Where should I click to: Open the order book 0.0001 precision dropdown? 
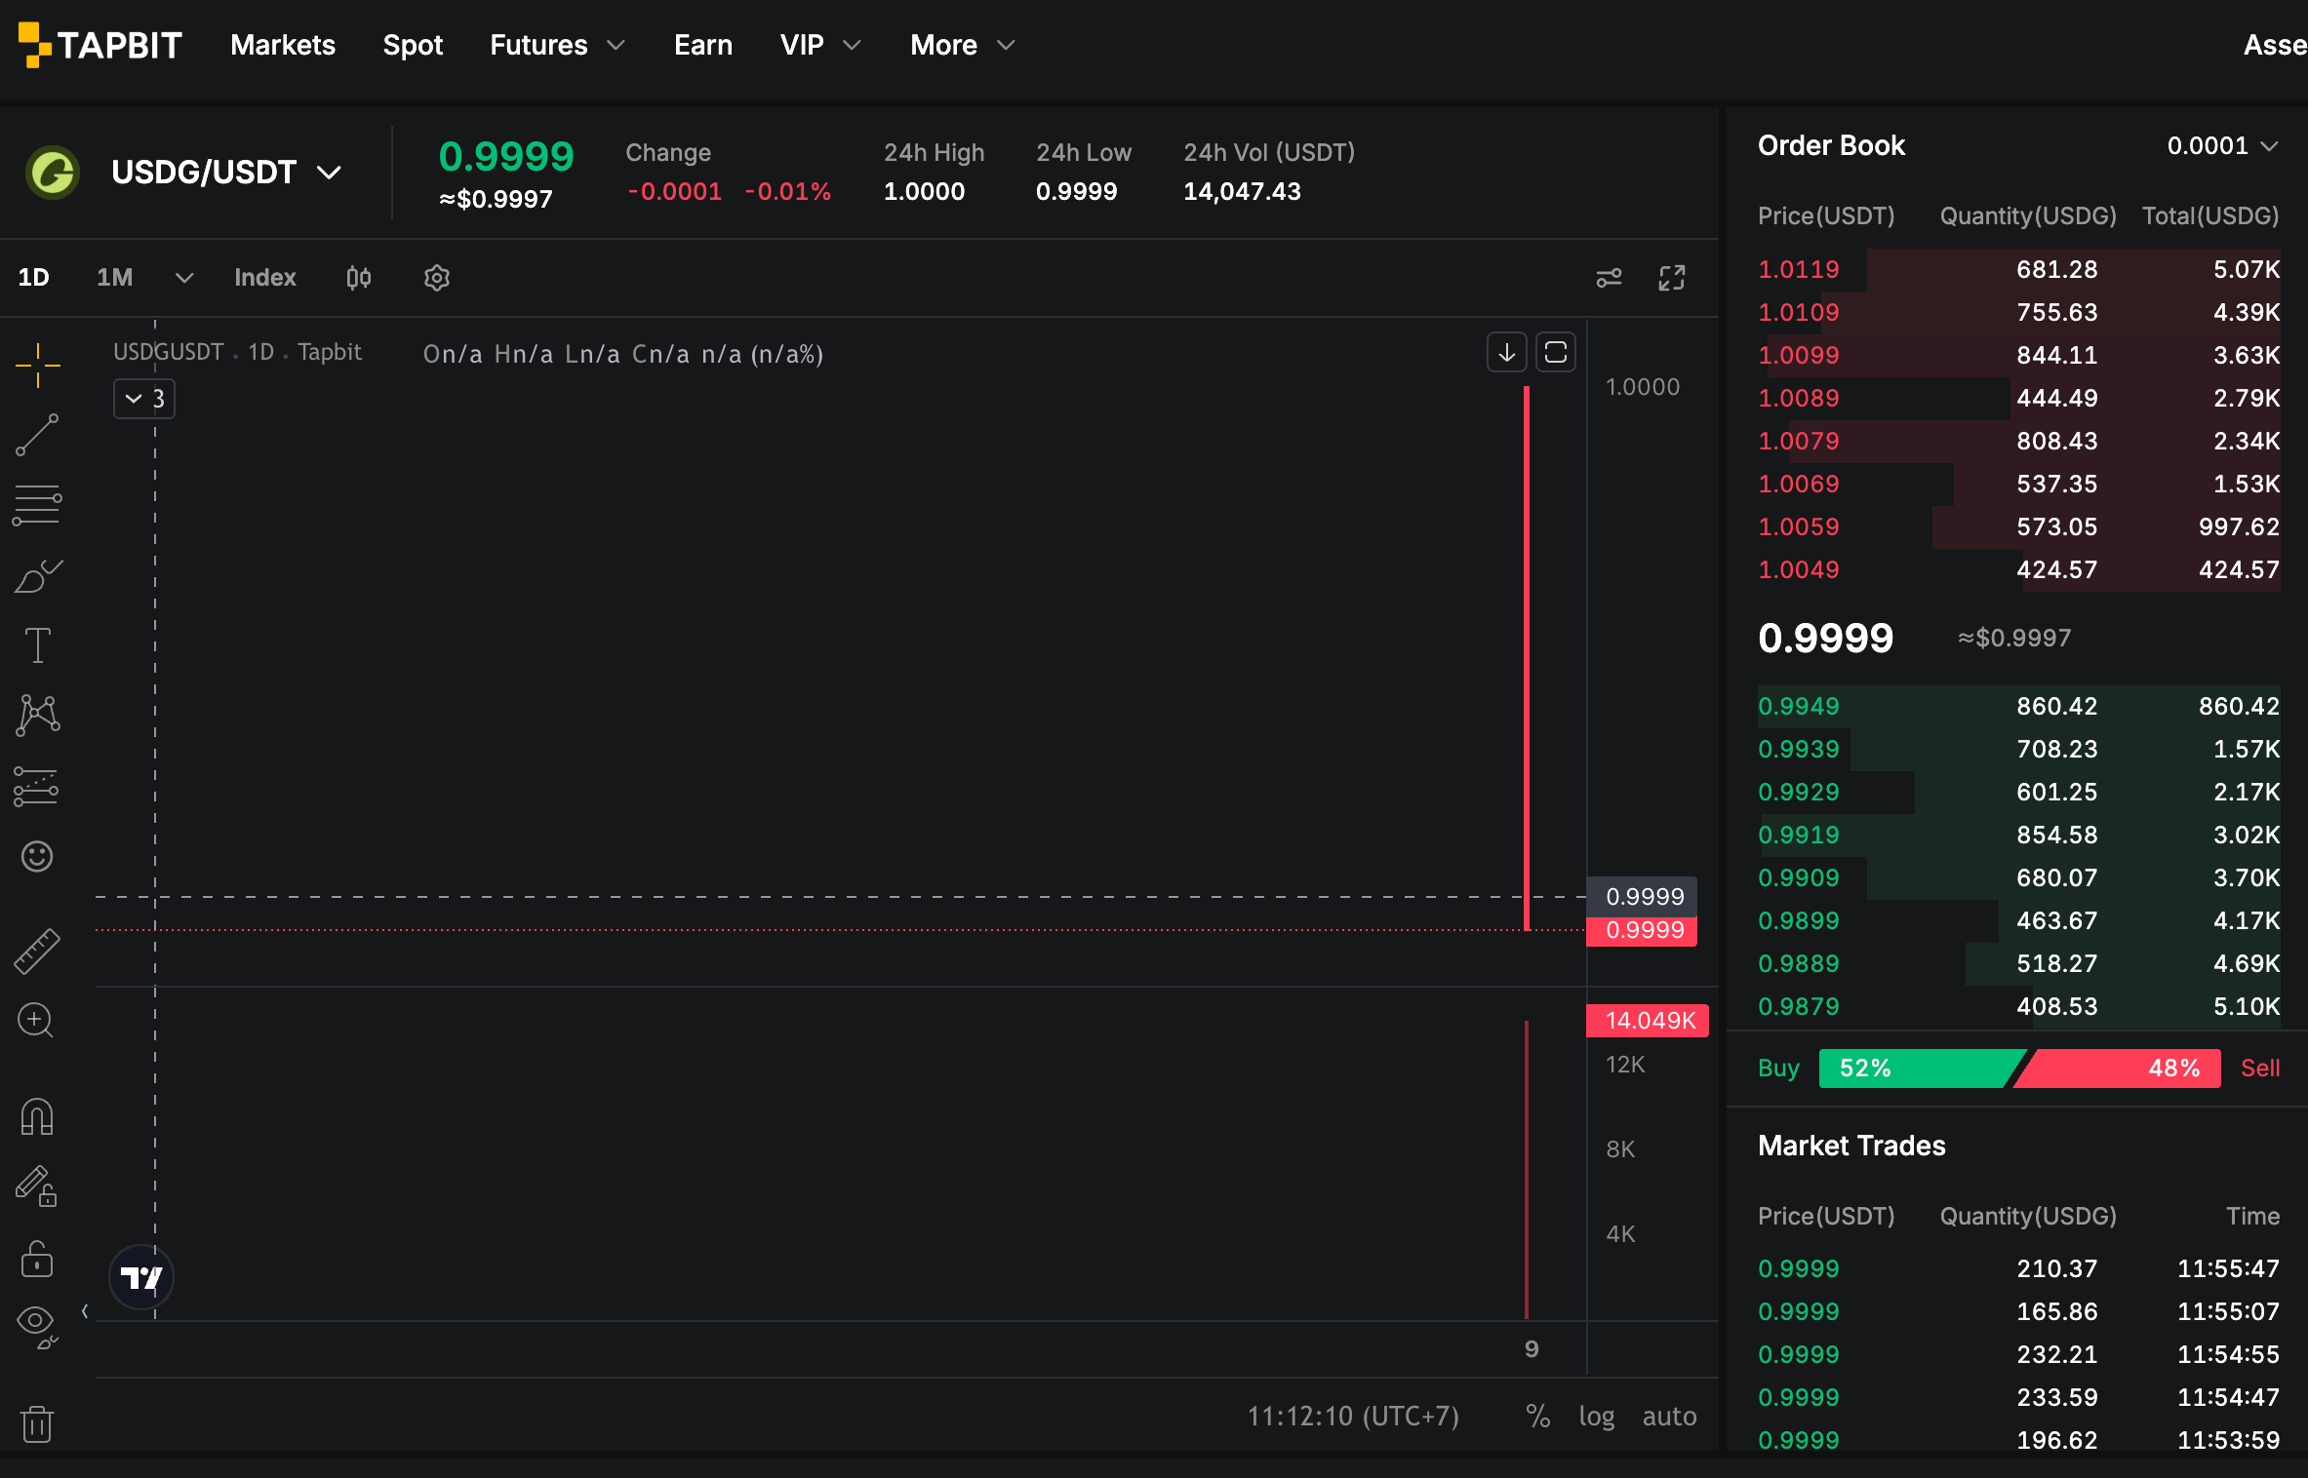click(x=2222, y=146)
